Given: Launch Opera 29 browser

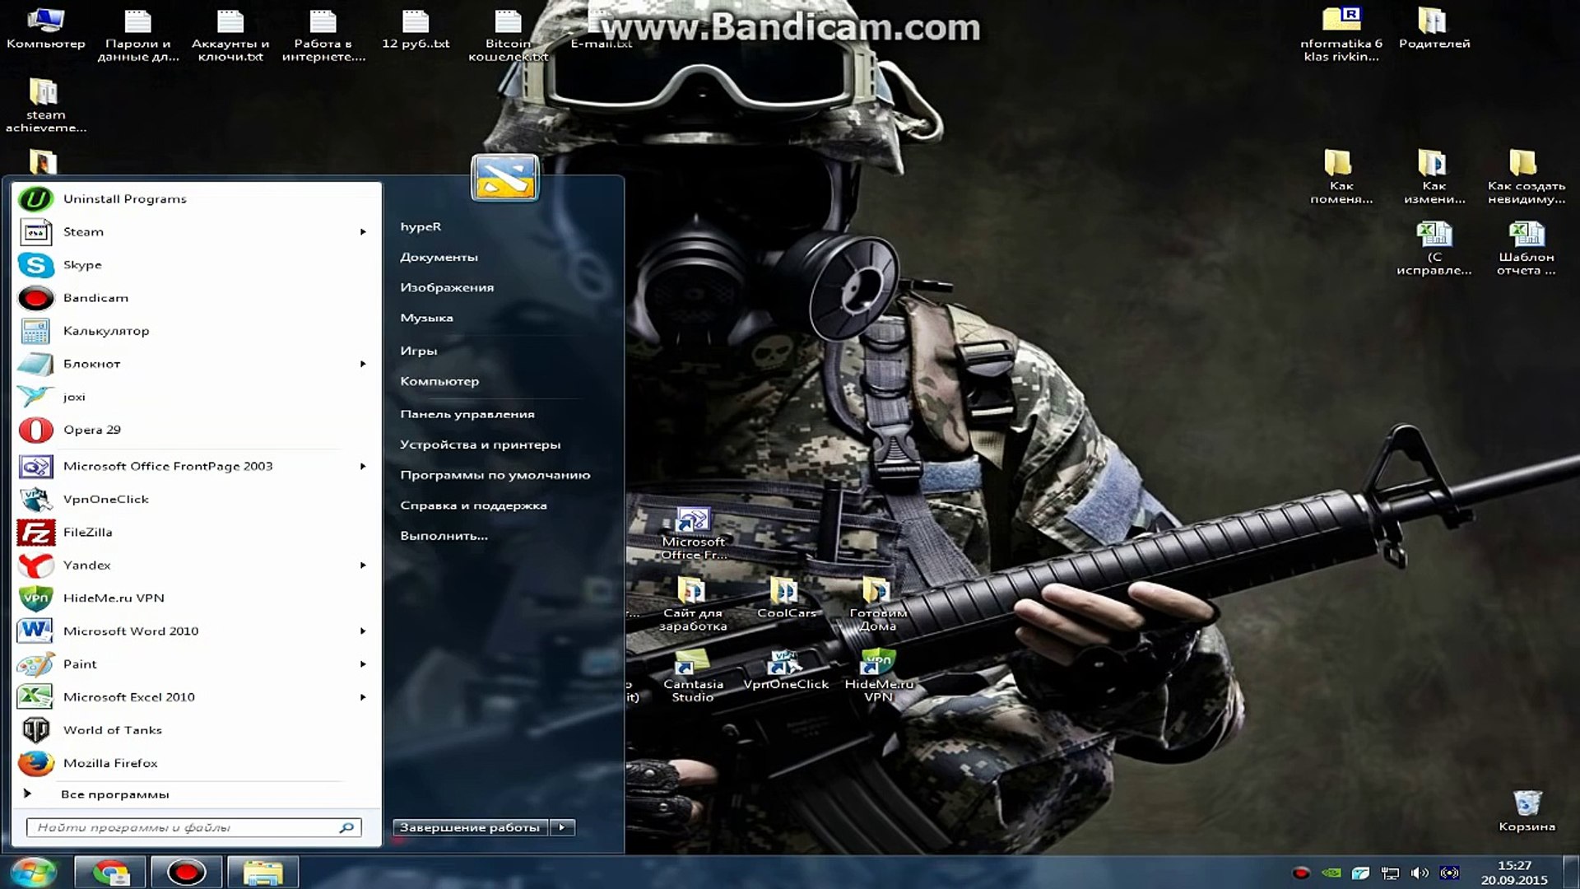Looking at the screenshot, I should coord(91,429).
